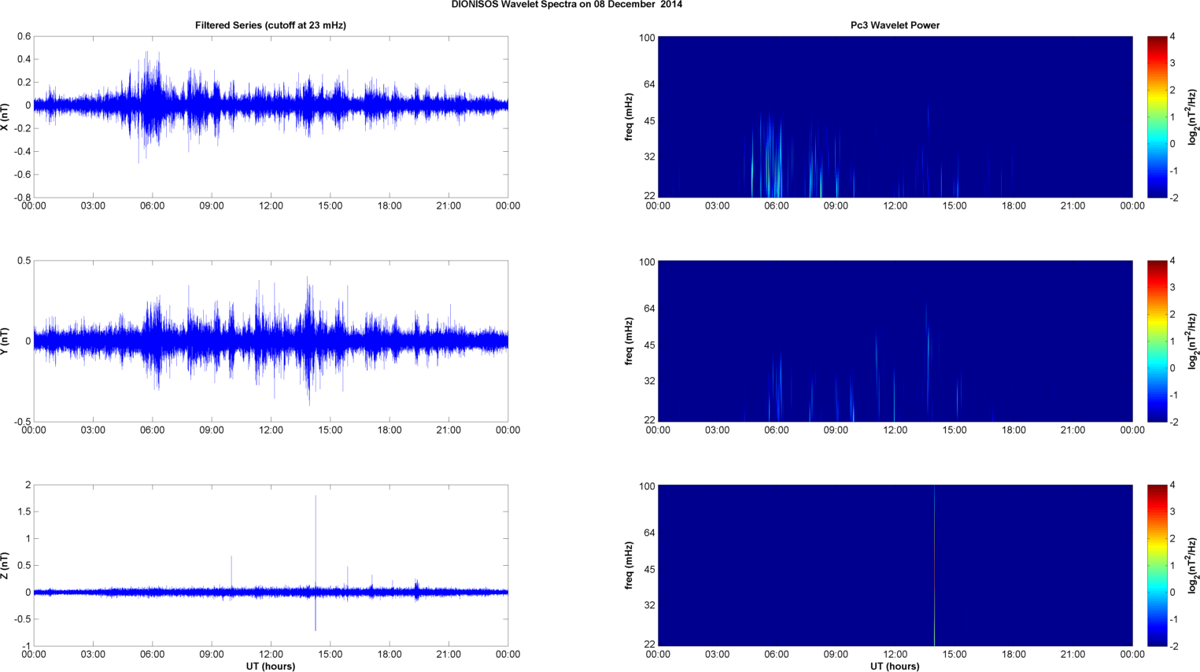Click the '12:00' tick under Y time series
The width and height of the screenshot is (1200, 672).
point(271,430)
